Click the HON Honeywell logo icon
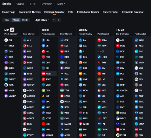Viewport: 151px width, 138px height. point(118,130)
